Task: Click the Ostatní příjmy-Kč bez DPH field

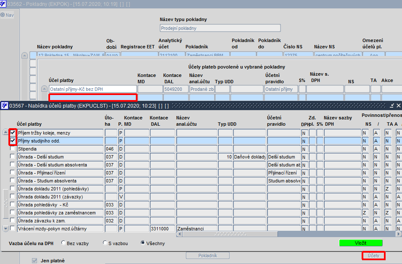Action: 93,89
